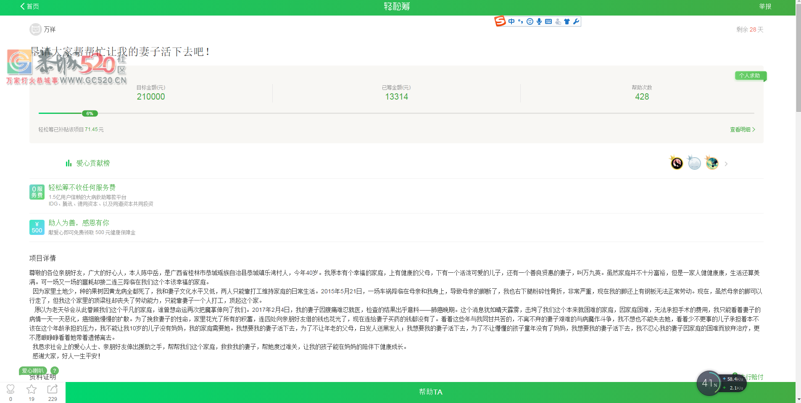Toggle punctuation mode in Sogou toolbar

[x=521, y=21]
